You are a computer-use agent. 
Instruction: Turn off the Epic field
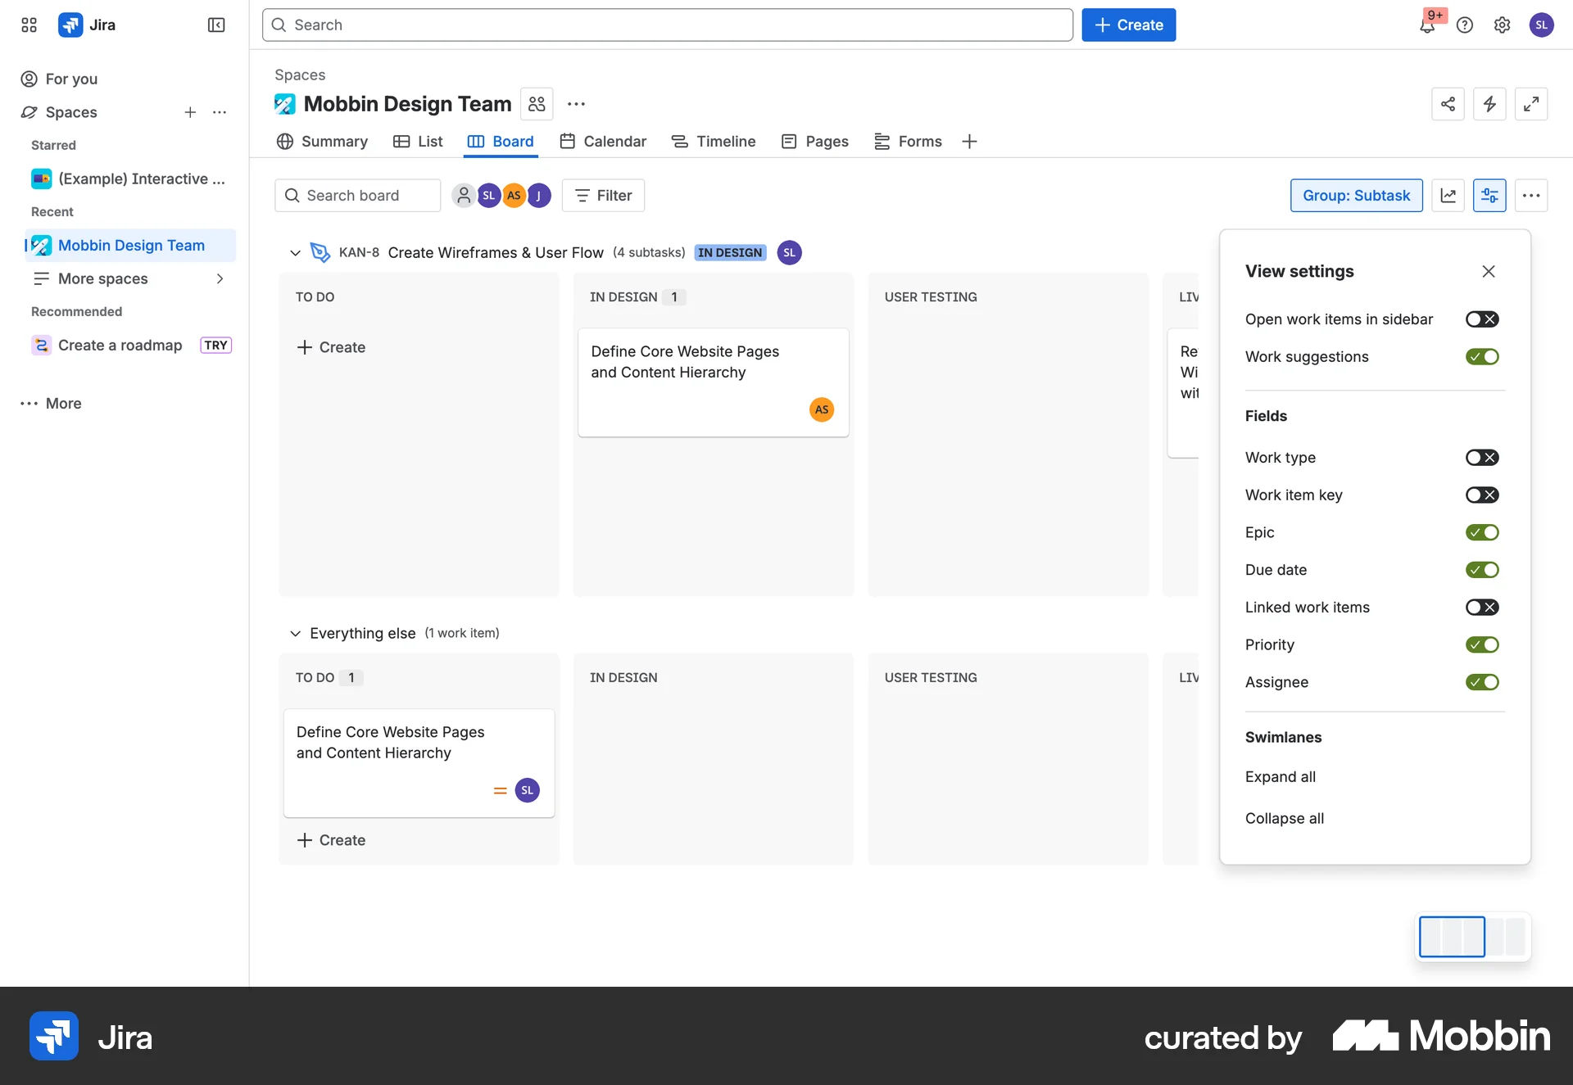(1483, 532)
